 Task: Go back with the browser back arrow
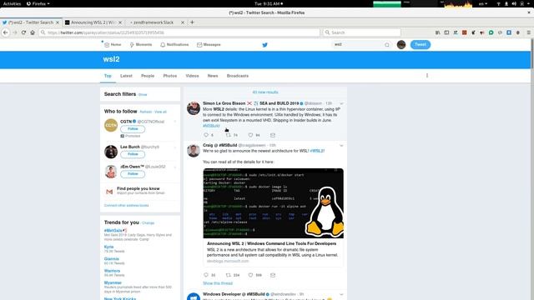(x=6, y=32)
